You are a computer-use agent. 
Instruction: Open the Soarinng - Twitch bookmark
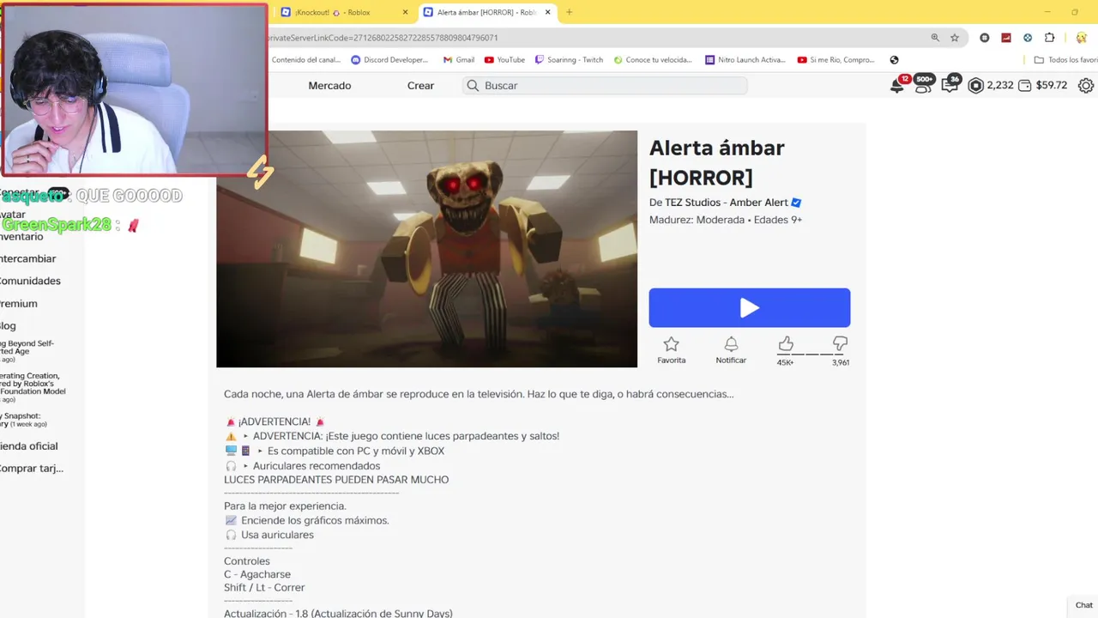tap(569, 60)
